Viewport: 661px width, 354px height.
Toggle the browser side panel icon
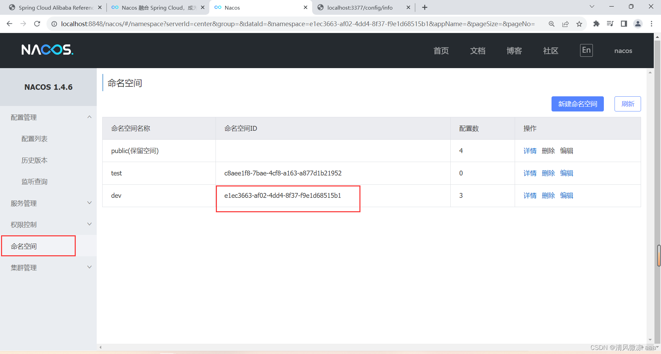[x=624, y=24]
